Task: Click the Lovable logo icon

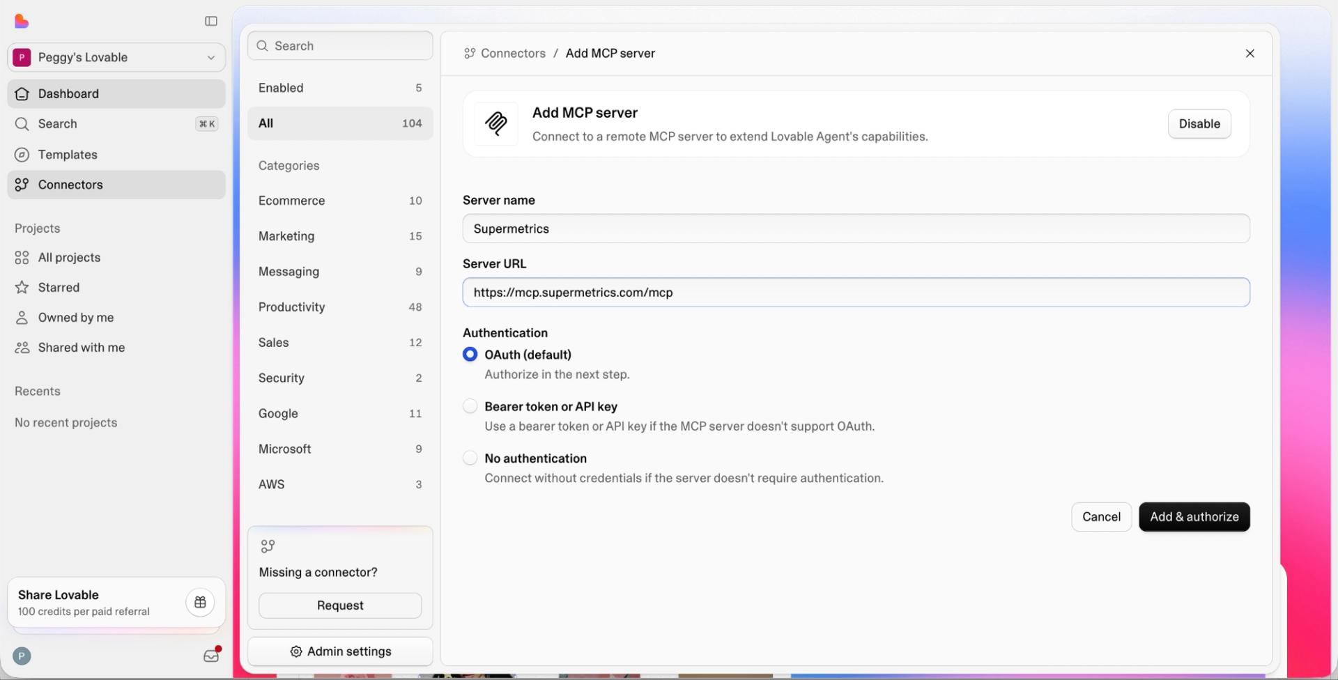Action: [22, 21]
